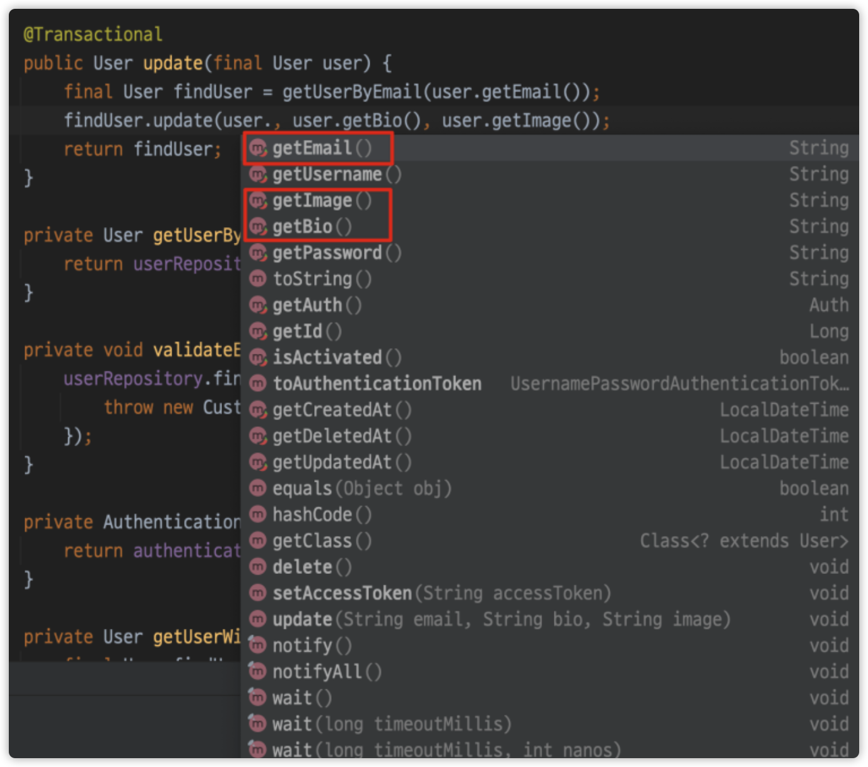Click the method icon next to getUsername()
868x767 pixels.
[x=258, y=175]
